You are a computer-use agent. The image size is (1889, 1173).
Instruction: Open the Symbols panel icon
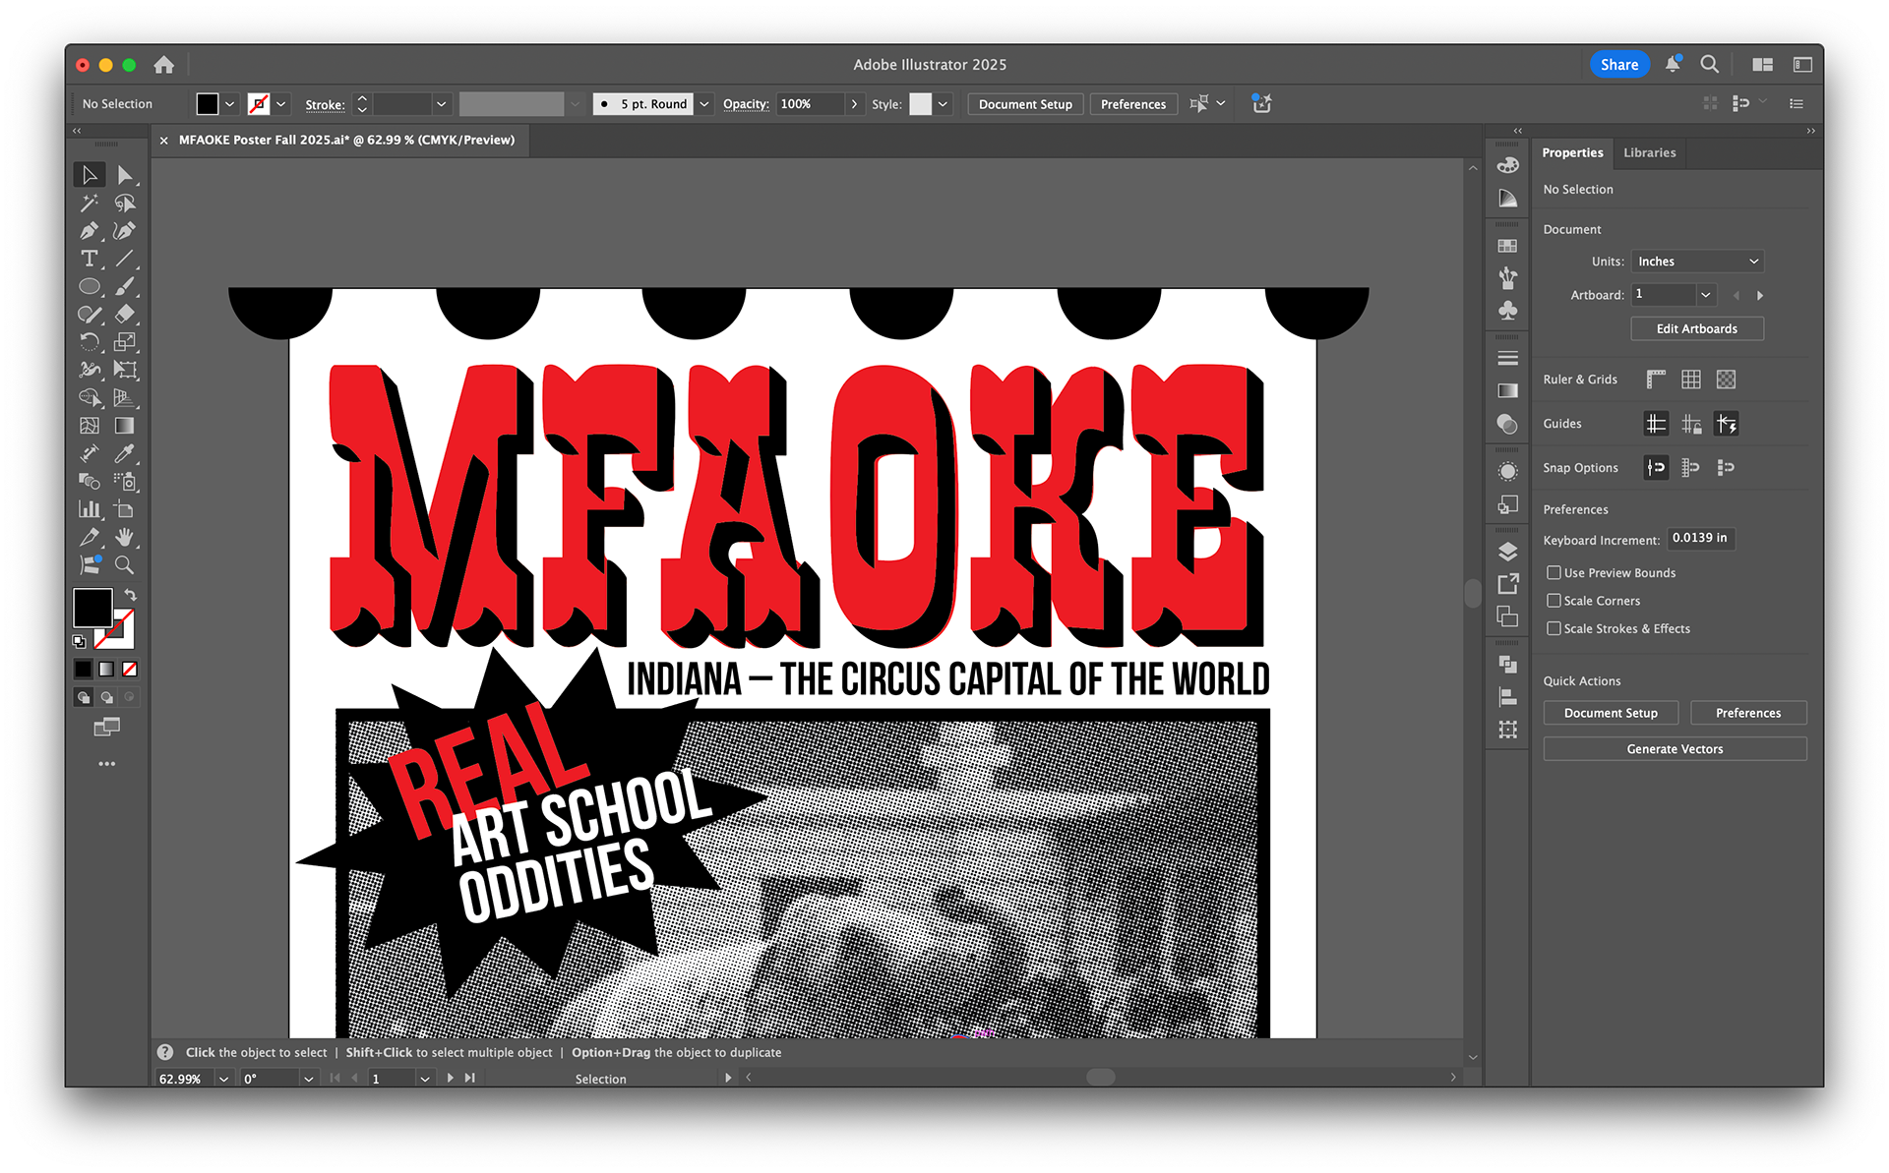point(1507,308)
